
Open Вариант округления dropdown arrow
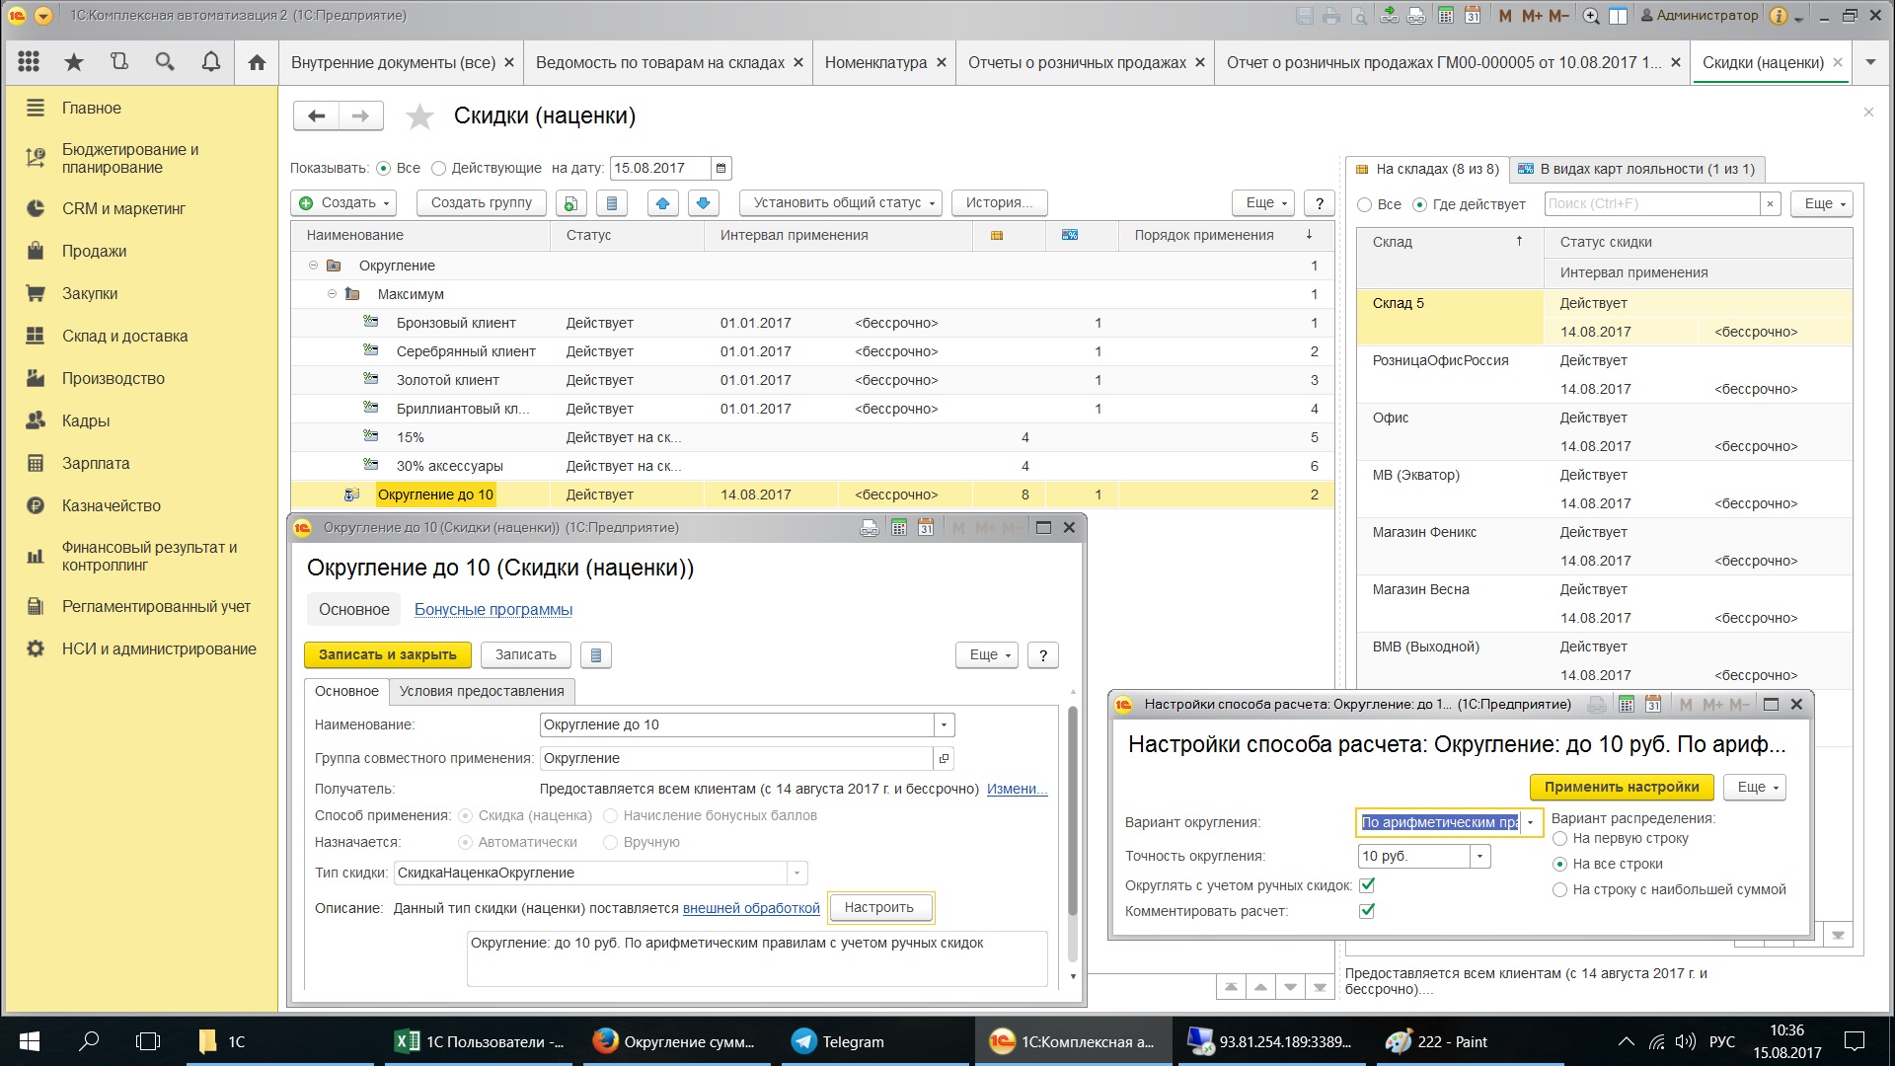tap(1531, 822)
